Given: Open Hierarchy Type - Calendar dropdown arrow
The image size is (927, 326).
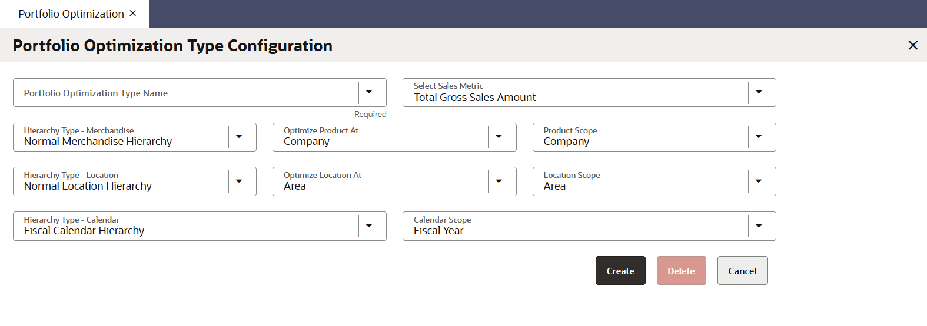Looking at the screenshot, I should pos(369,226).
